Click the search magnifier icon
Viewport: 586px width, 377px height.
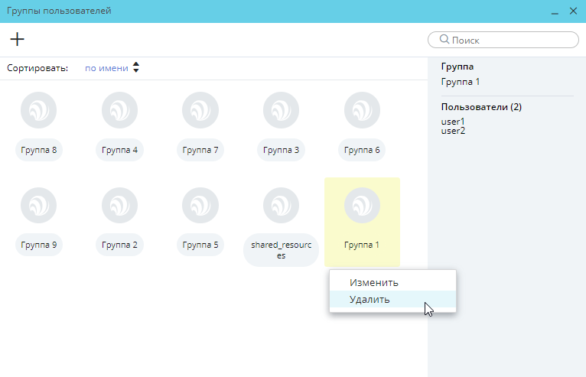[444, 40]
